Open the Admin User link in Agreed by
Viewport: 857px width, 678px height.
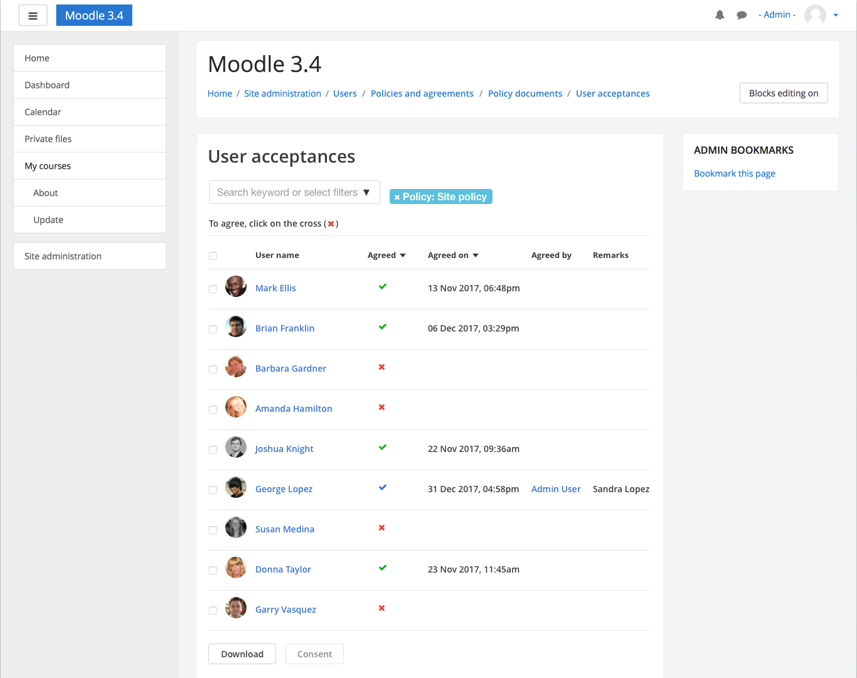coord(556,489)
